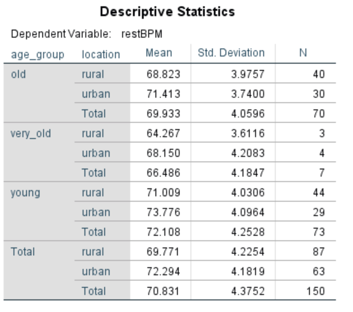Click N value 87 for total rural

click(x=319, y=252)
